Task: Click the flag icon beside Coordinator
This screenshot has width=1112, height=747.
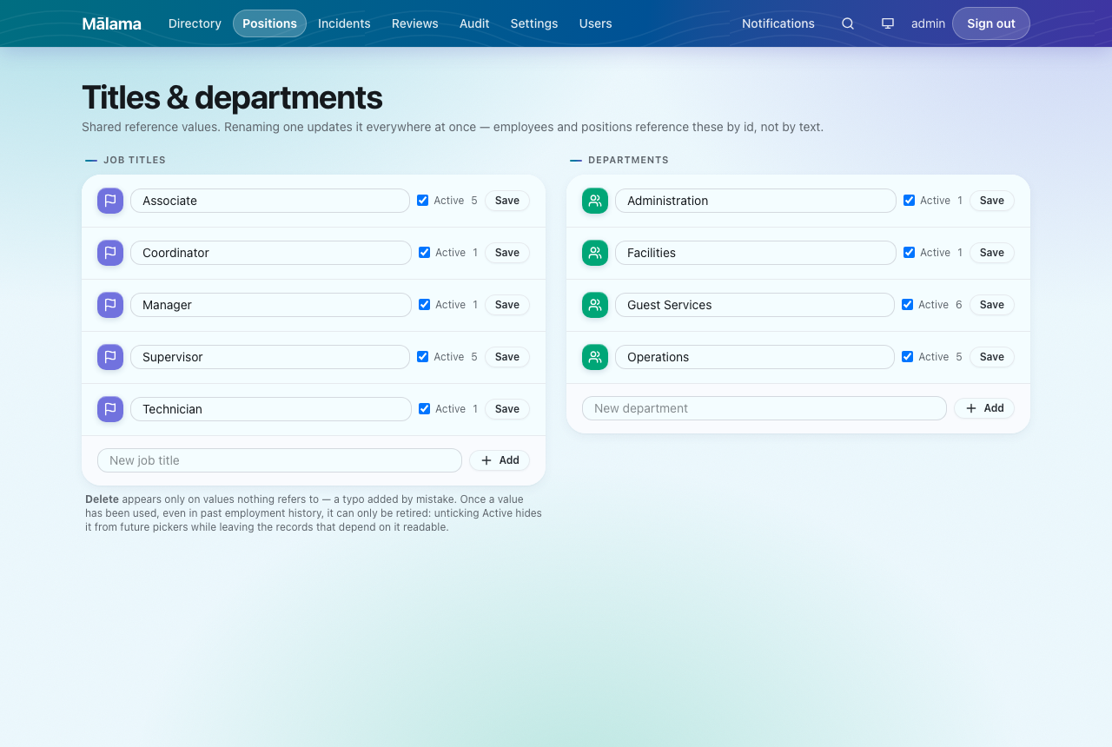Action: 110,253
